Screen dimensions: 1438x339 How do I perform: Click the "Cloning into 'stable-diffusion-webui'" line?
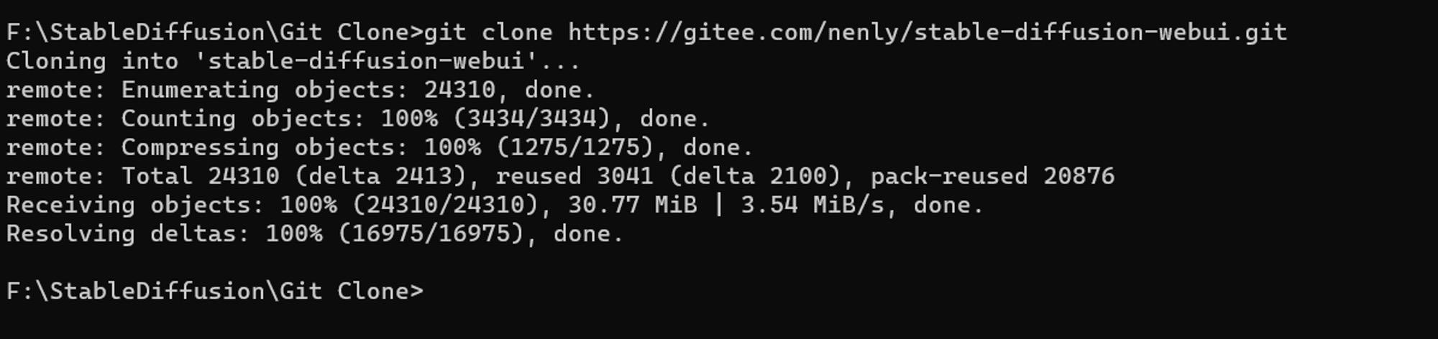pos(293,61)
